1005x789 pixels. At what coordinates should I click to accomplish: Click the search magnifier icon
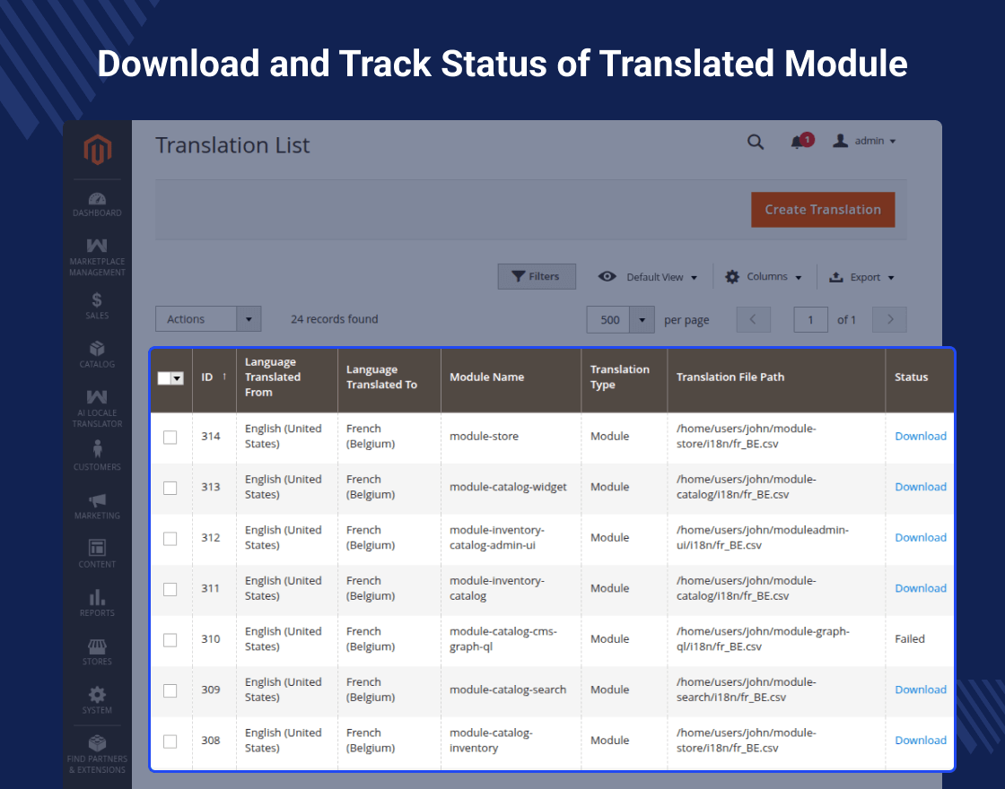[756, 142]
